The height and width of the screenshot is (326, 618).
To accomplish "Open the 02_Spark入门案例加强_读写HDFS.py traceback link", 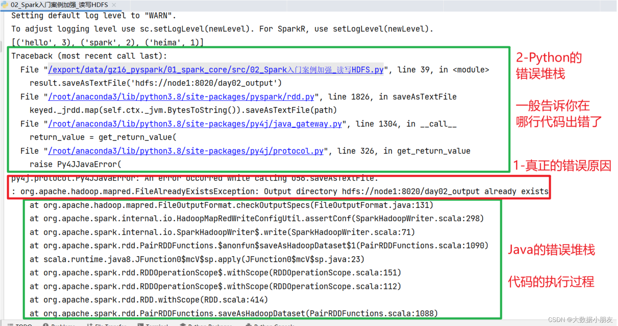I will coord(216,70).
